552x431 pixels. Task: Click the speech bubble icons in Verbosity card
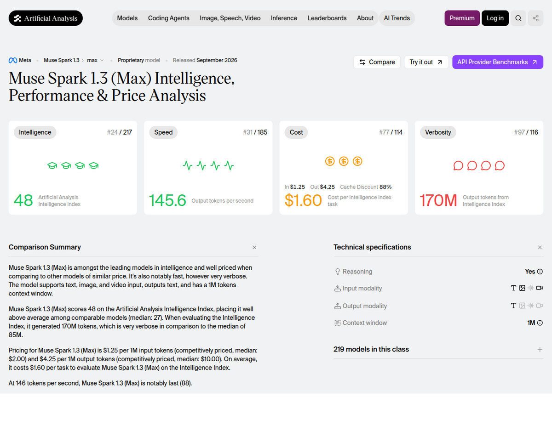click(479, 165)
